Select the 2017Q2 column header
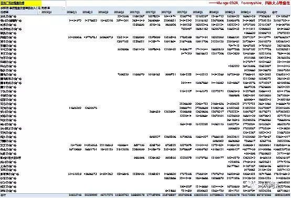Screen dimensions: 291x198 click(151, 12)
